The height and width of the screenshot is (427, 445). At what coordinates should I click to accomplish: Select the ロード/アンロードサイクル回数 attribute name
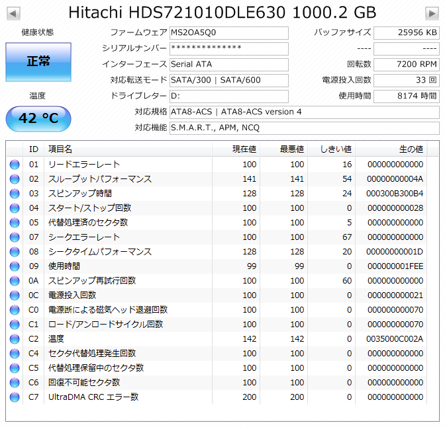click(x=105, y=325)
